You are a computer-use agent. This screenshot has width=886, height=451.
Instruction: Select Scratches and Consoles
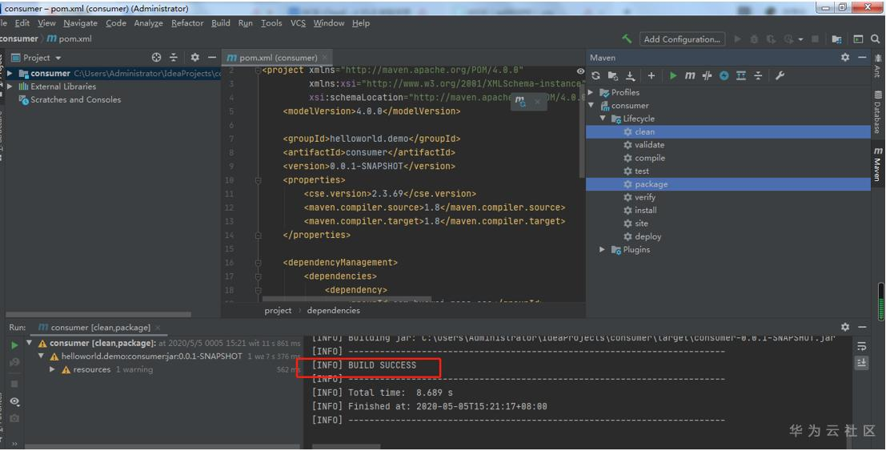pos(76,99)
